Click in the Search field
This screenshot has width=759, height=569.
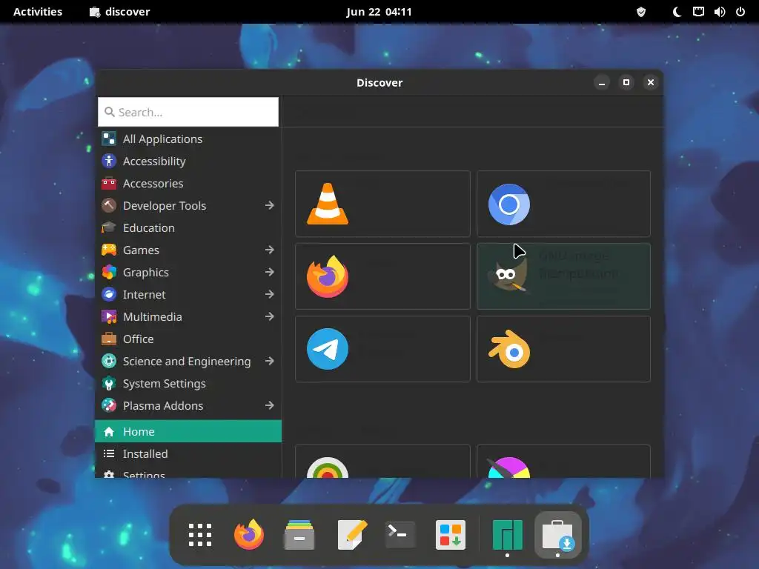pos(188,113)
